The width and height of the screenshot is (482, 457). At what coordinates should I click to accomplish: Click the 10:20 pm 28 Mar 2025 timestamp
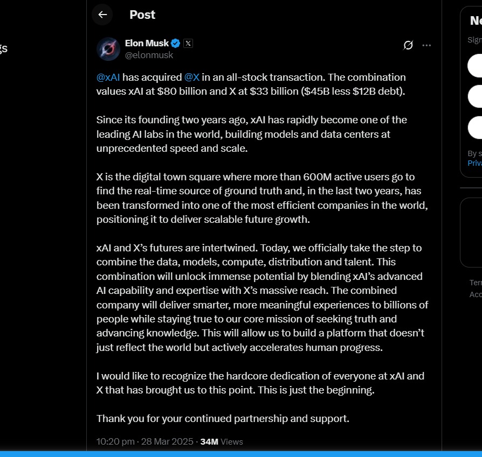pos(144,441)
